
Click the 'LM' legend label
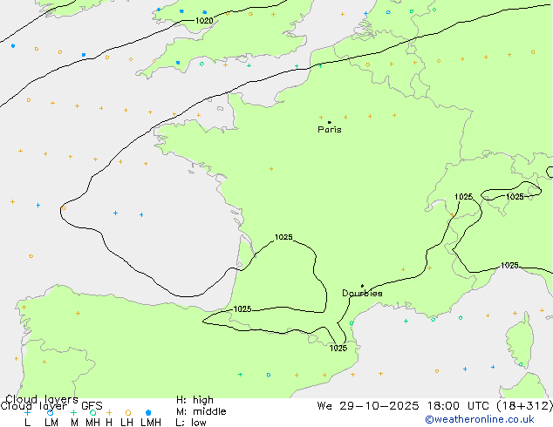(x=51, y=423)
